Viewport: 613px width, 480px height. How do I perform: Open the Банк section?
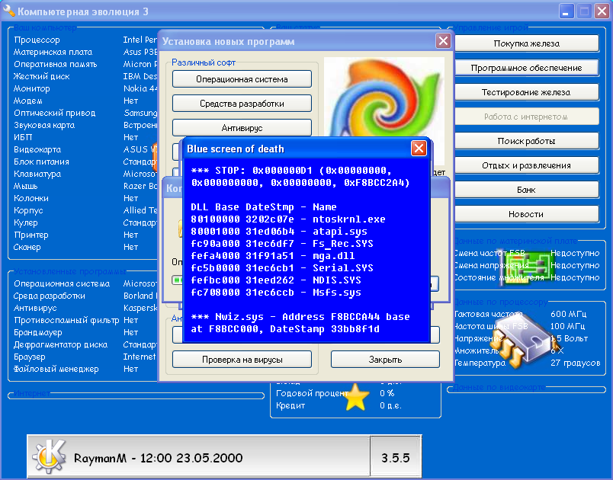526,190
